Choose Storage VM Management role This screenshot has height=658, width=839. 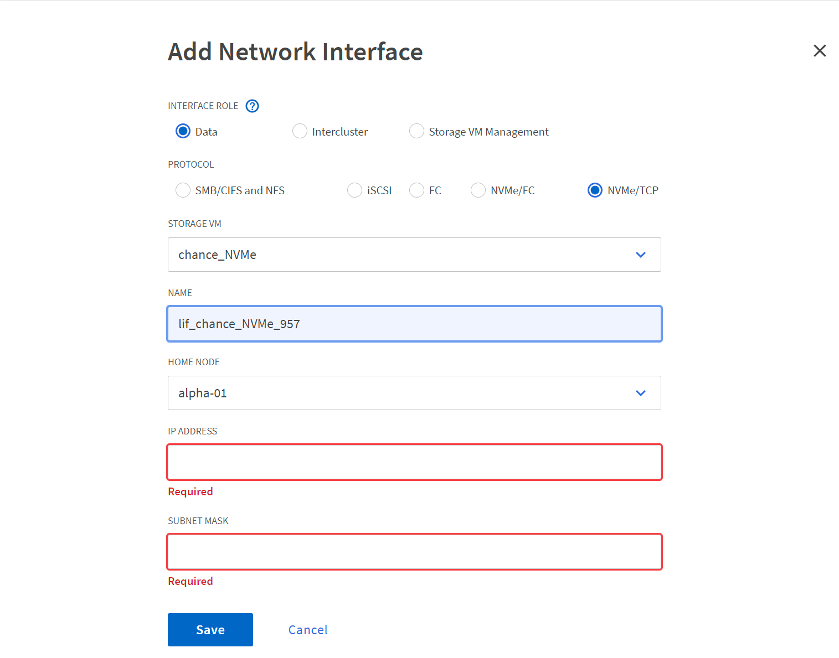click(416, 131)
